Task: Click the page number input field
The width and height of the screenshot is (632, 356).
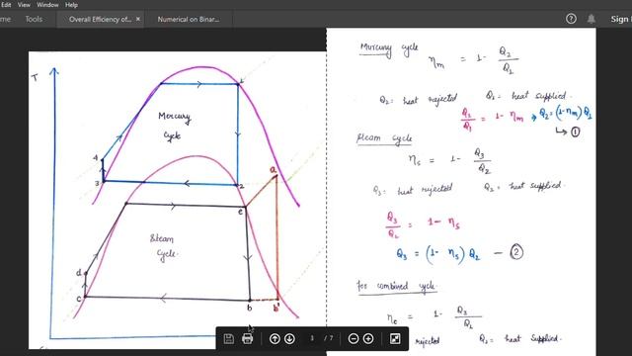Action: pos(312,338)
